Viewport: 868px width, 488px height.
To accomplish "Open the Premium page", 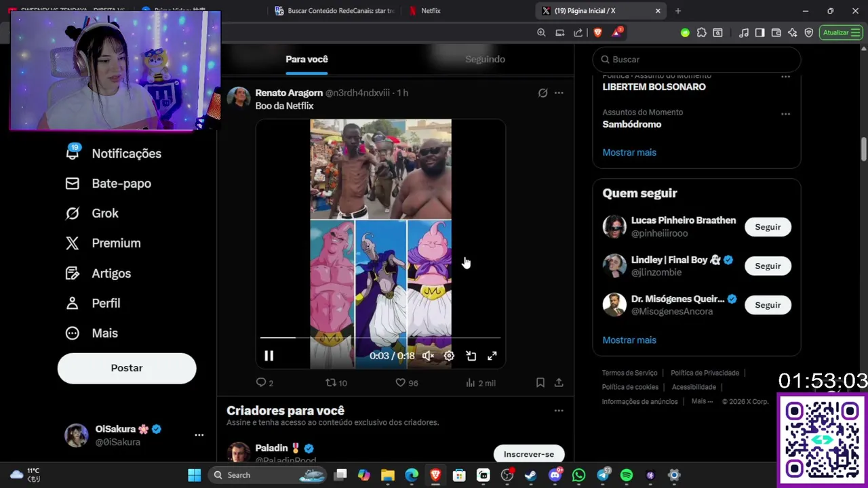I will (103, 243).
